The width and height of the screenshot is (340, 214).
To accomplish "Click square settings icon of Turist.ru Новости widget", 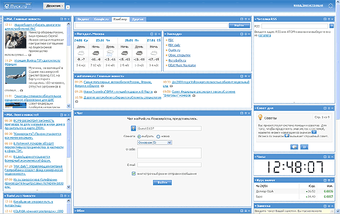I will click(62, 196).
